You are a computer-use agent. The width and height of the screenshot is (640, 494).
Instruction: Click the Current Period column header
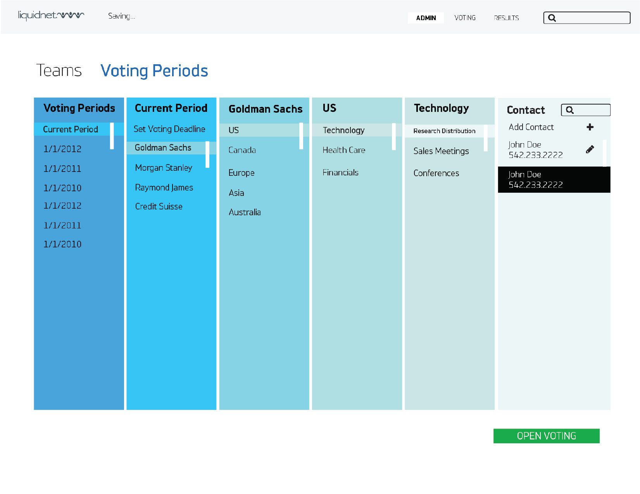tap(171, 108)
